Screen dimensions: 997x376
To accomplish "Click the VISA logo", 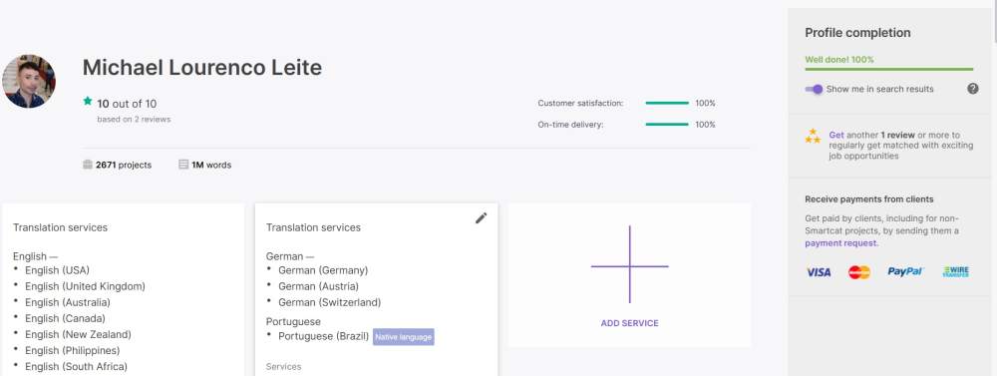I will point(819,272).
